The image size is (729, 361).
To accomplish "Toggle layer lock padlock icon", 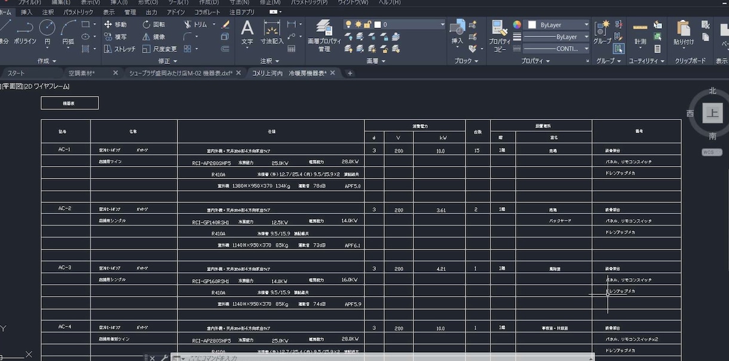I will pyautogui.click(x=367, y=24).
